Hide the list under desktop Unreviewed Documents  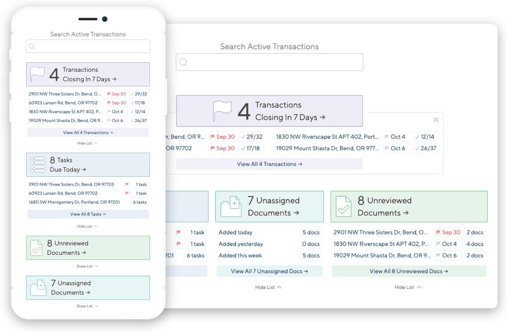(x=408, y=287)
